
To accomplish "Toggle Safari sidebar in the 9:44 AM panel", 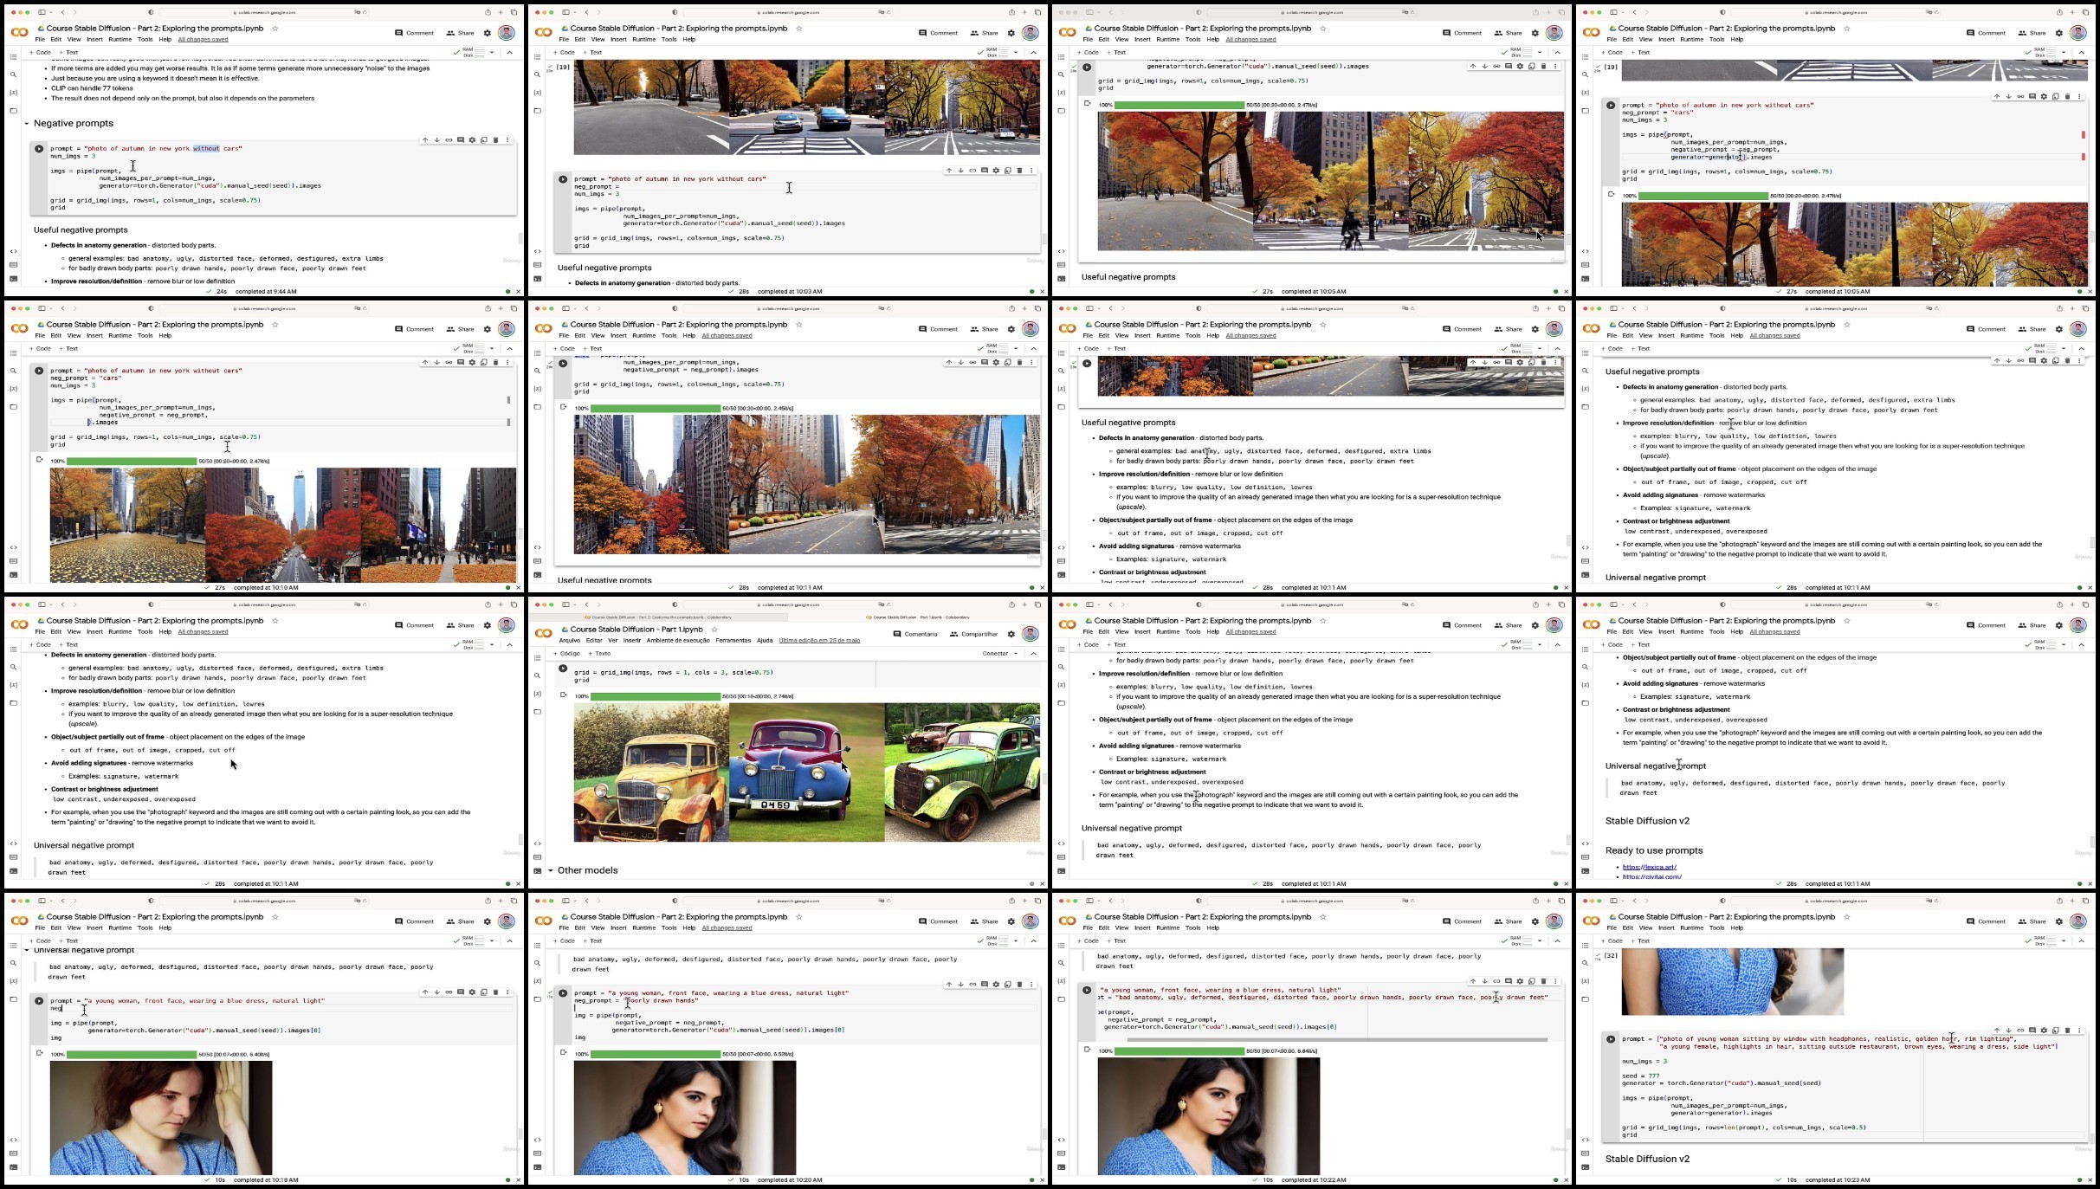I will [43, 12].
